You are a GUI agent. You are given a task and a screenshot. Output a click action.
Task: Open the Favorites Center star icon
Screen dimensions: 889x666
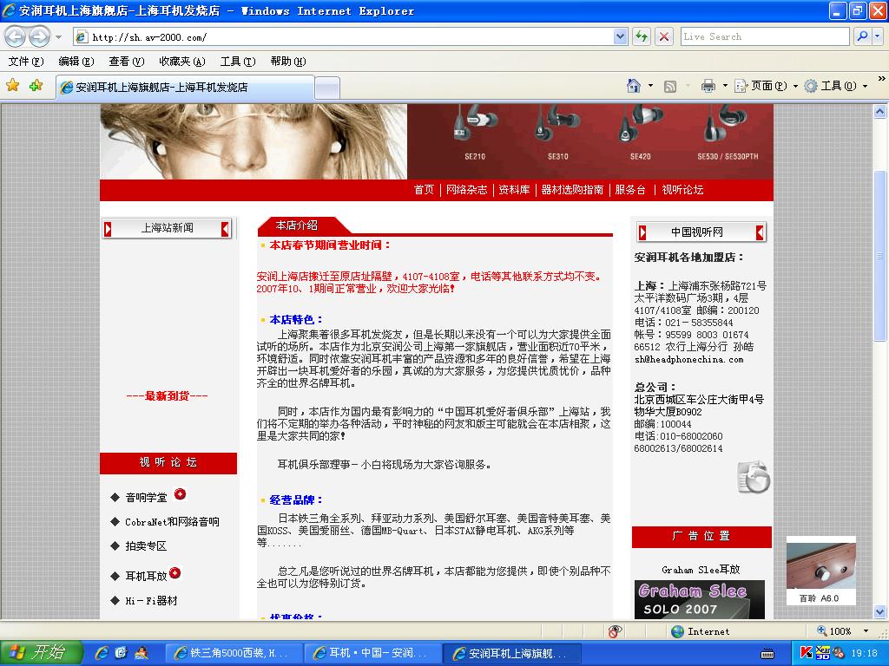click(x=12, y=86)
